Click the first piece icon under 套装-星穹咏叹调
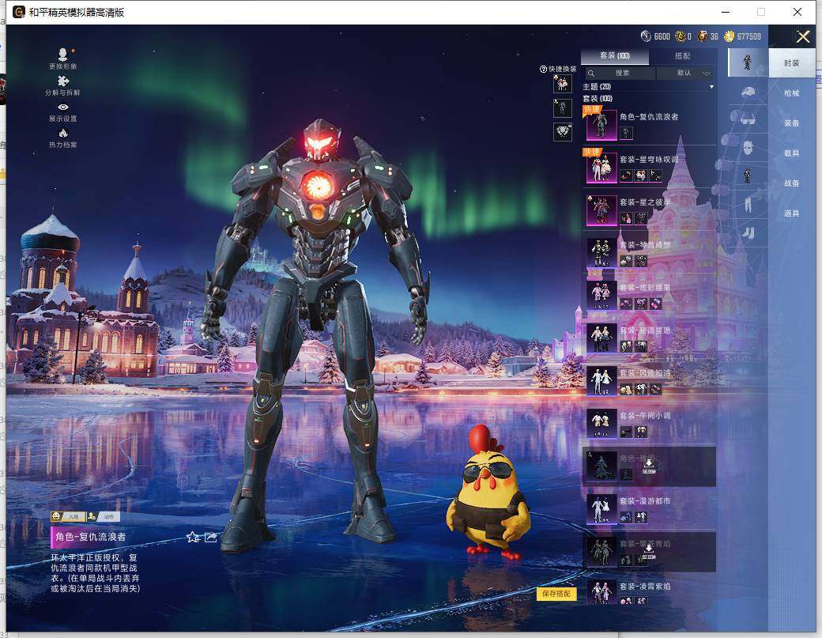The width and height of the screenshot is (822, 638). tap(626, 176)
